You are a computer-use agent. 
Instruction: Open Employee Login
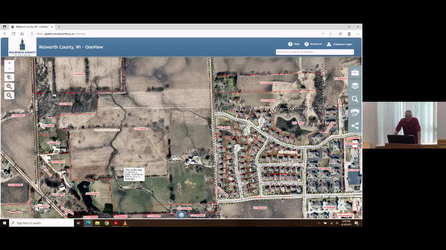click(x=340, y=44)
